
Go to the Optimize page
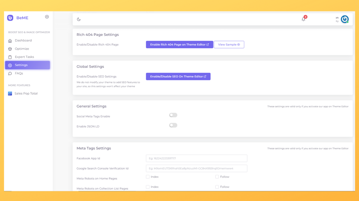pos(27,49)
